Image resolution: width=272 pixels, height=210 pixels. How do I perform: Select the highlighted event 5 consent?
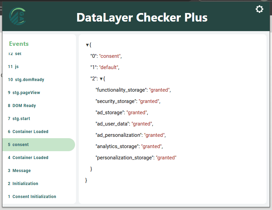[39, 145]
